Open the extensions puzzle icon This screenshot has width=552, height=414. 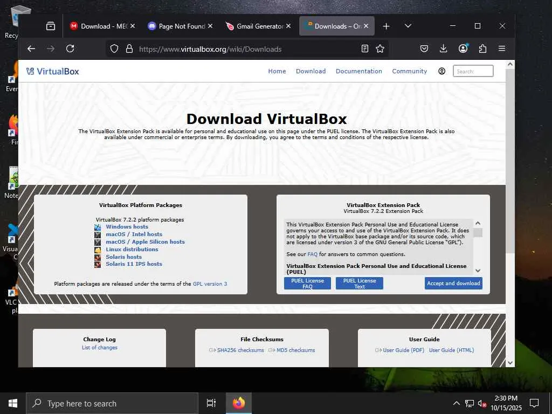[482, 49]
